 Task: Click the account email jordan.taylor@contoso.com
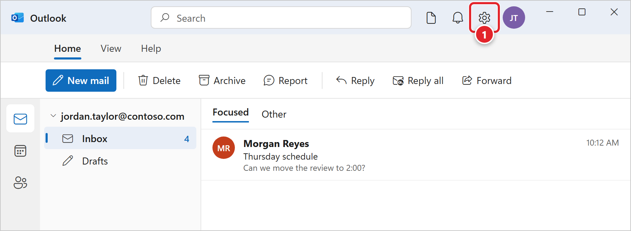(123, 116)
